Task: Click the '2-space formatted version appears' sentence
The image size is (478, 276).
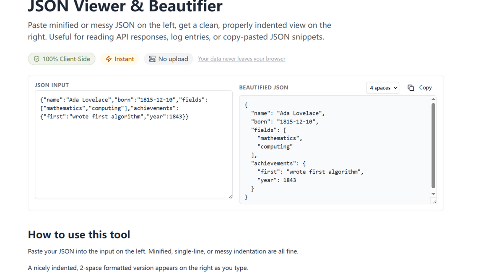Action: [x=138, y=268]
